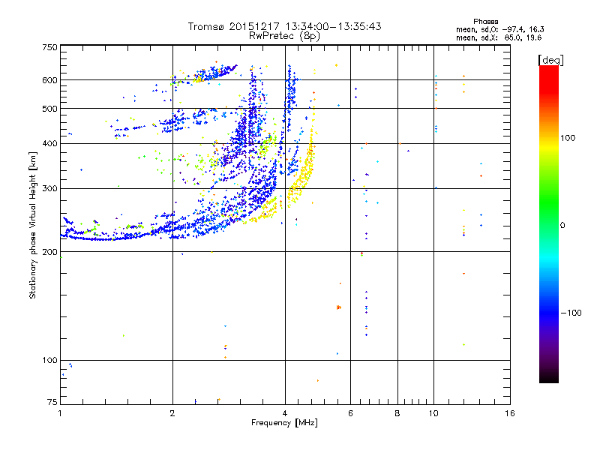Click y-axis tick label '400'

(49, 143)
